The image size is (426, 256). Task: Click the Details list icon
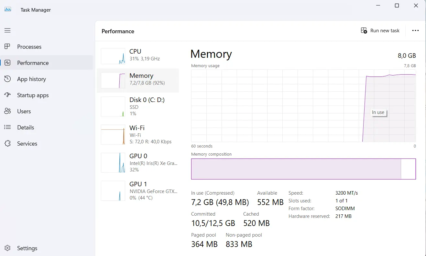[7, 127]
